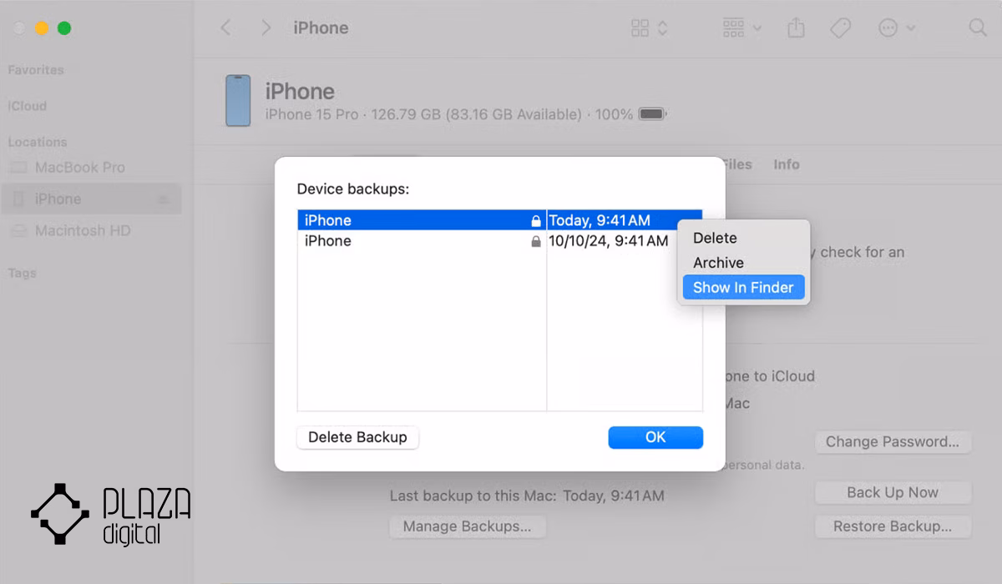Click the Finder back arrow
This screenshot has height=584, width=1002.
(x=225, y=28)
